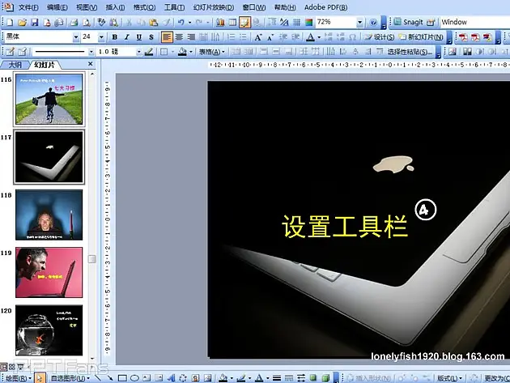Click the Snagit capture icon
510x383 pixels.
click(x=396, y=23)
